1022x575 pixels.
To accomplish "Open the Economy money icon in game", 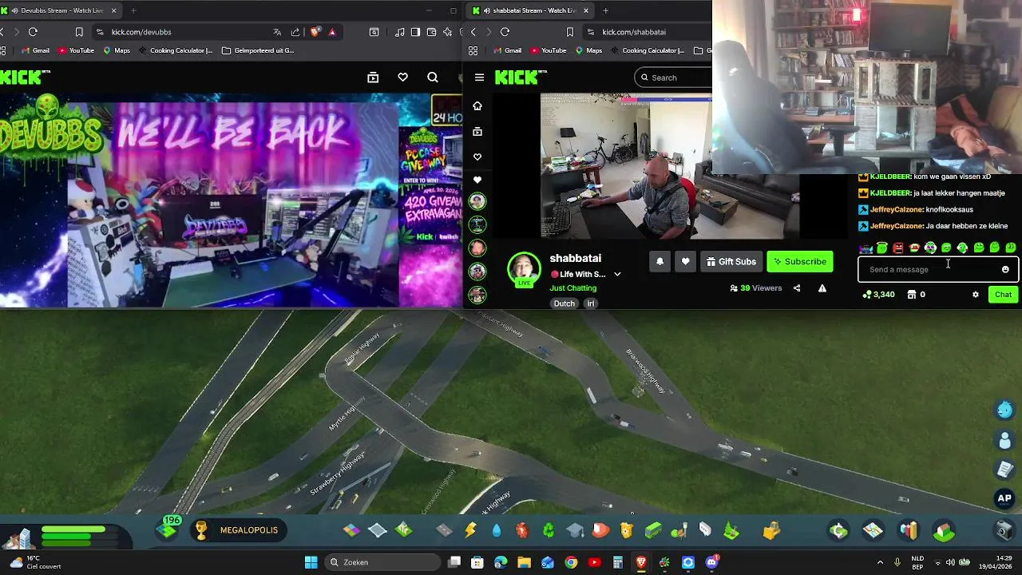I will click(x=838, y=530).
